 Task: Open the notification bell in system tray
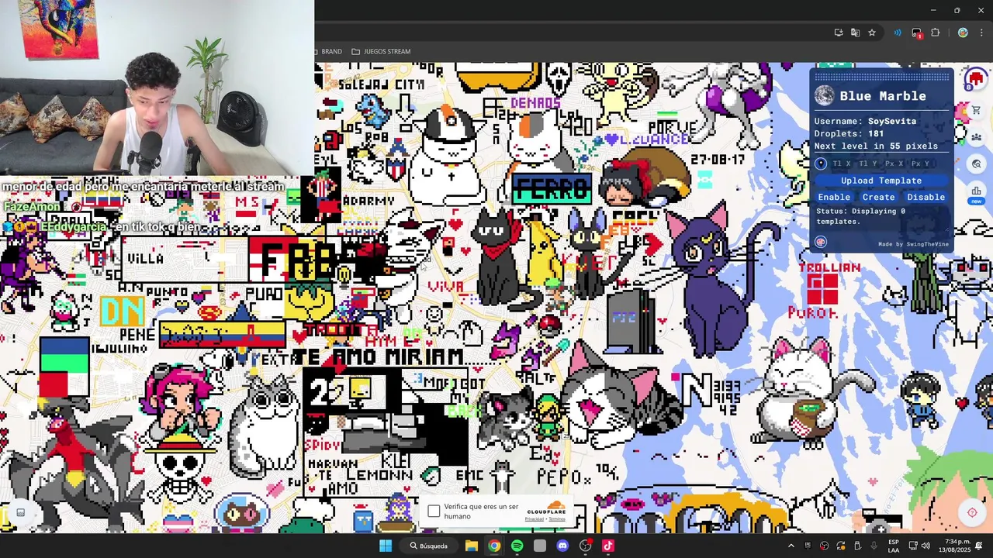pyautogui.click(x=980, y=546)
